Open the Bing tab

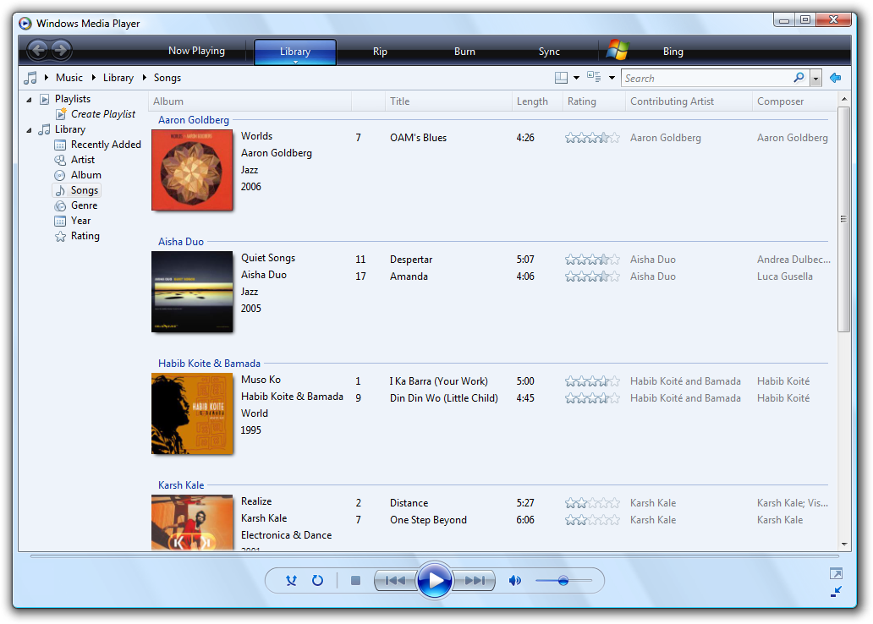click(x=673, y=52)
